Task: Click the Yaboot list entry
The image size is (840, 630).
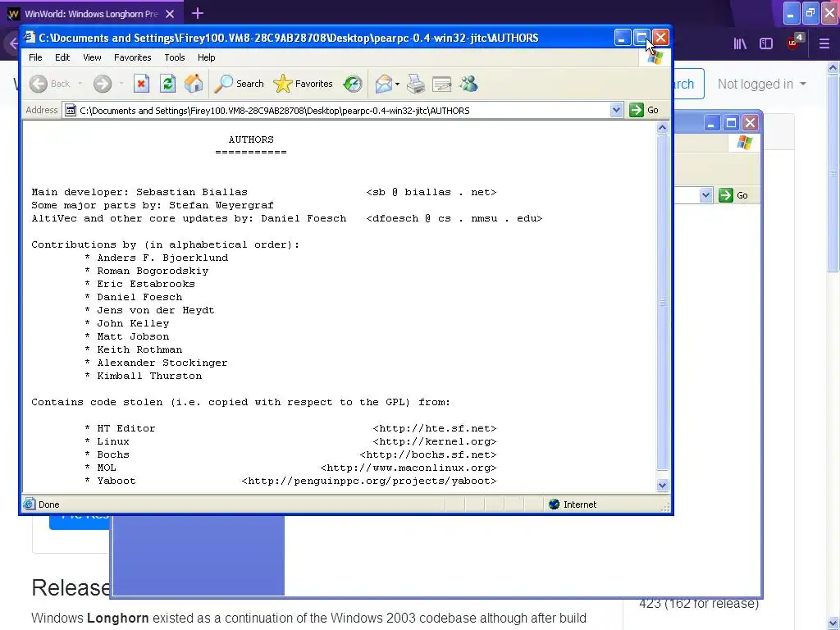Action: tap(116, 481)
